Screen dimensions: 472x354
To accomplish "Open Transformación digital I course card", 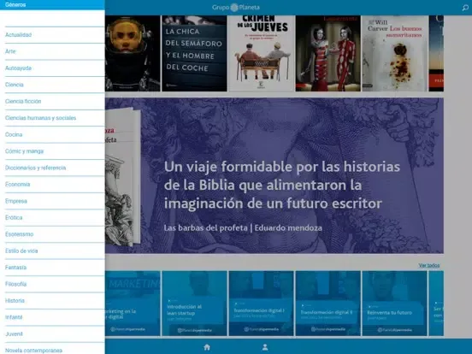I will click(262, 304).
